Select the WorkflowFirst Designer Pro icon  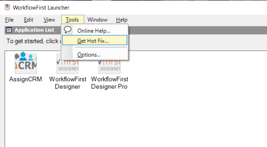pyautogui.click(x=109, y=67)
